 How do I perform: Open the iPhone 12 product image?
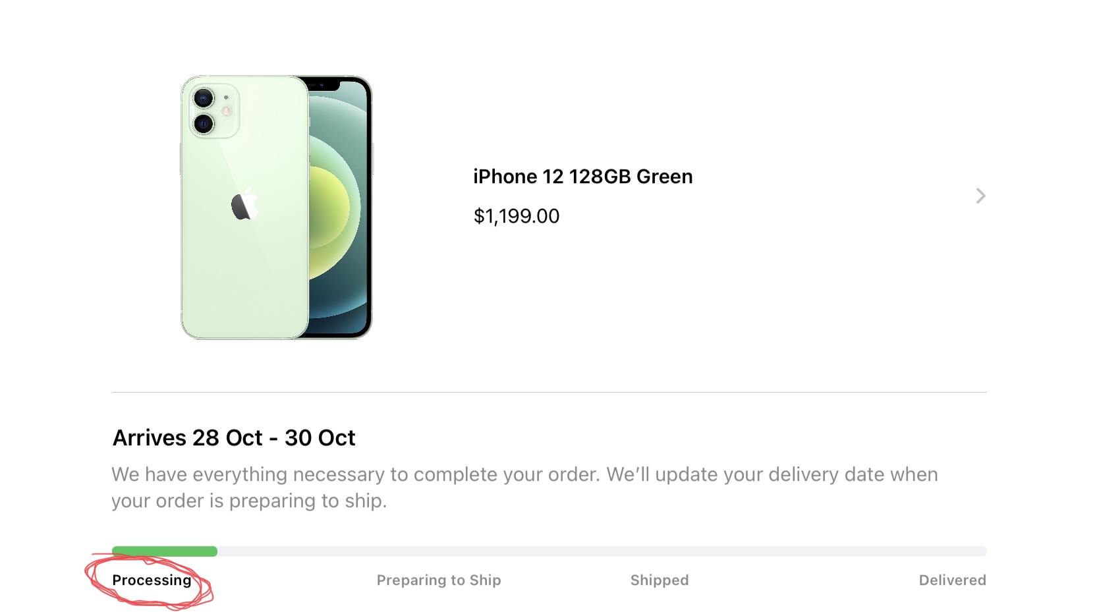[277, 207]
